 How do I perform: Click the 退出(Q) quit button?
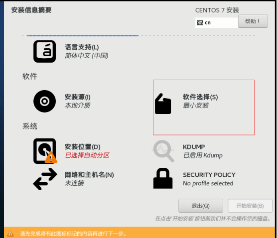pos(200,206)
